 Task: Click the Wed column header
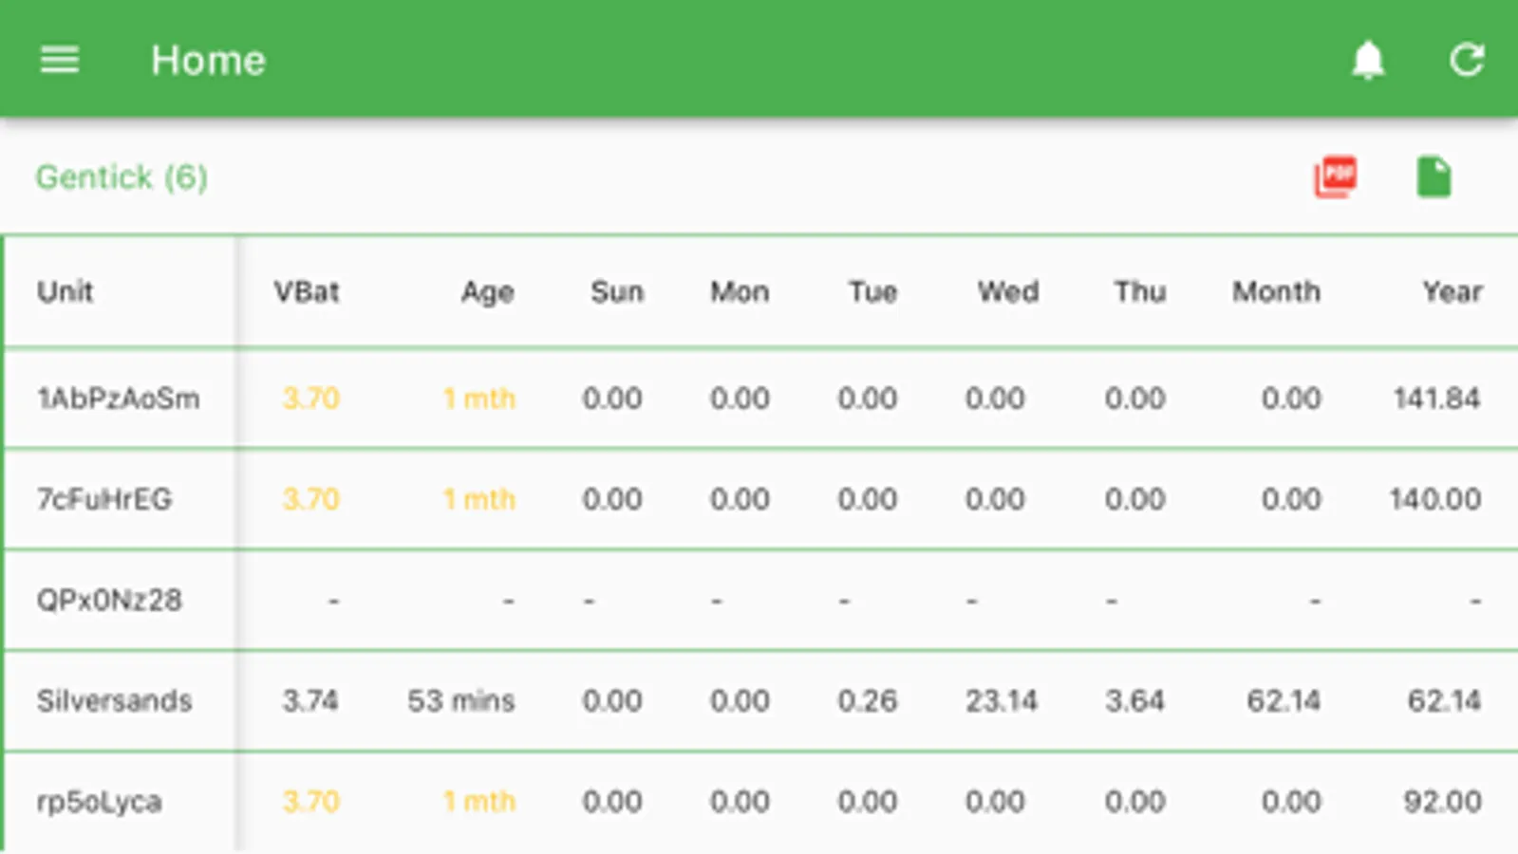[x=1008, y=291]
